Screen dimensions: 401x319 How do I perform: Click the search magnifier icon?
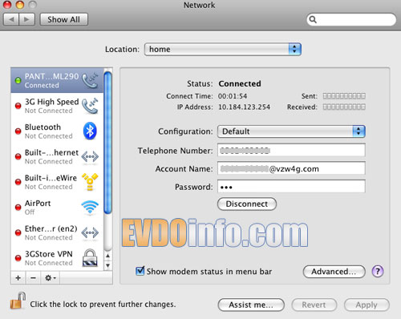pos(313,19)
